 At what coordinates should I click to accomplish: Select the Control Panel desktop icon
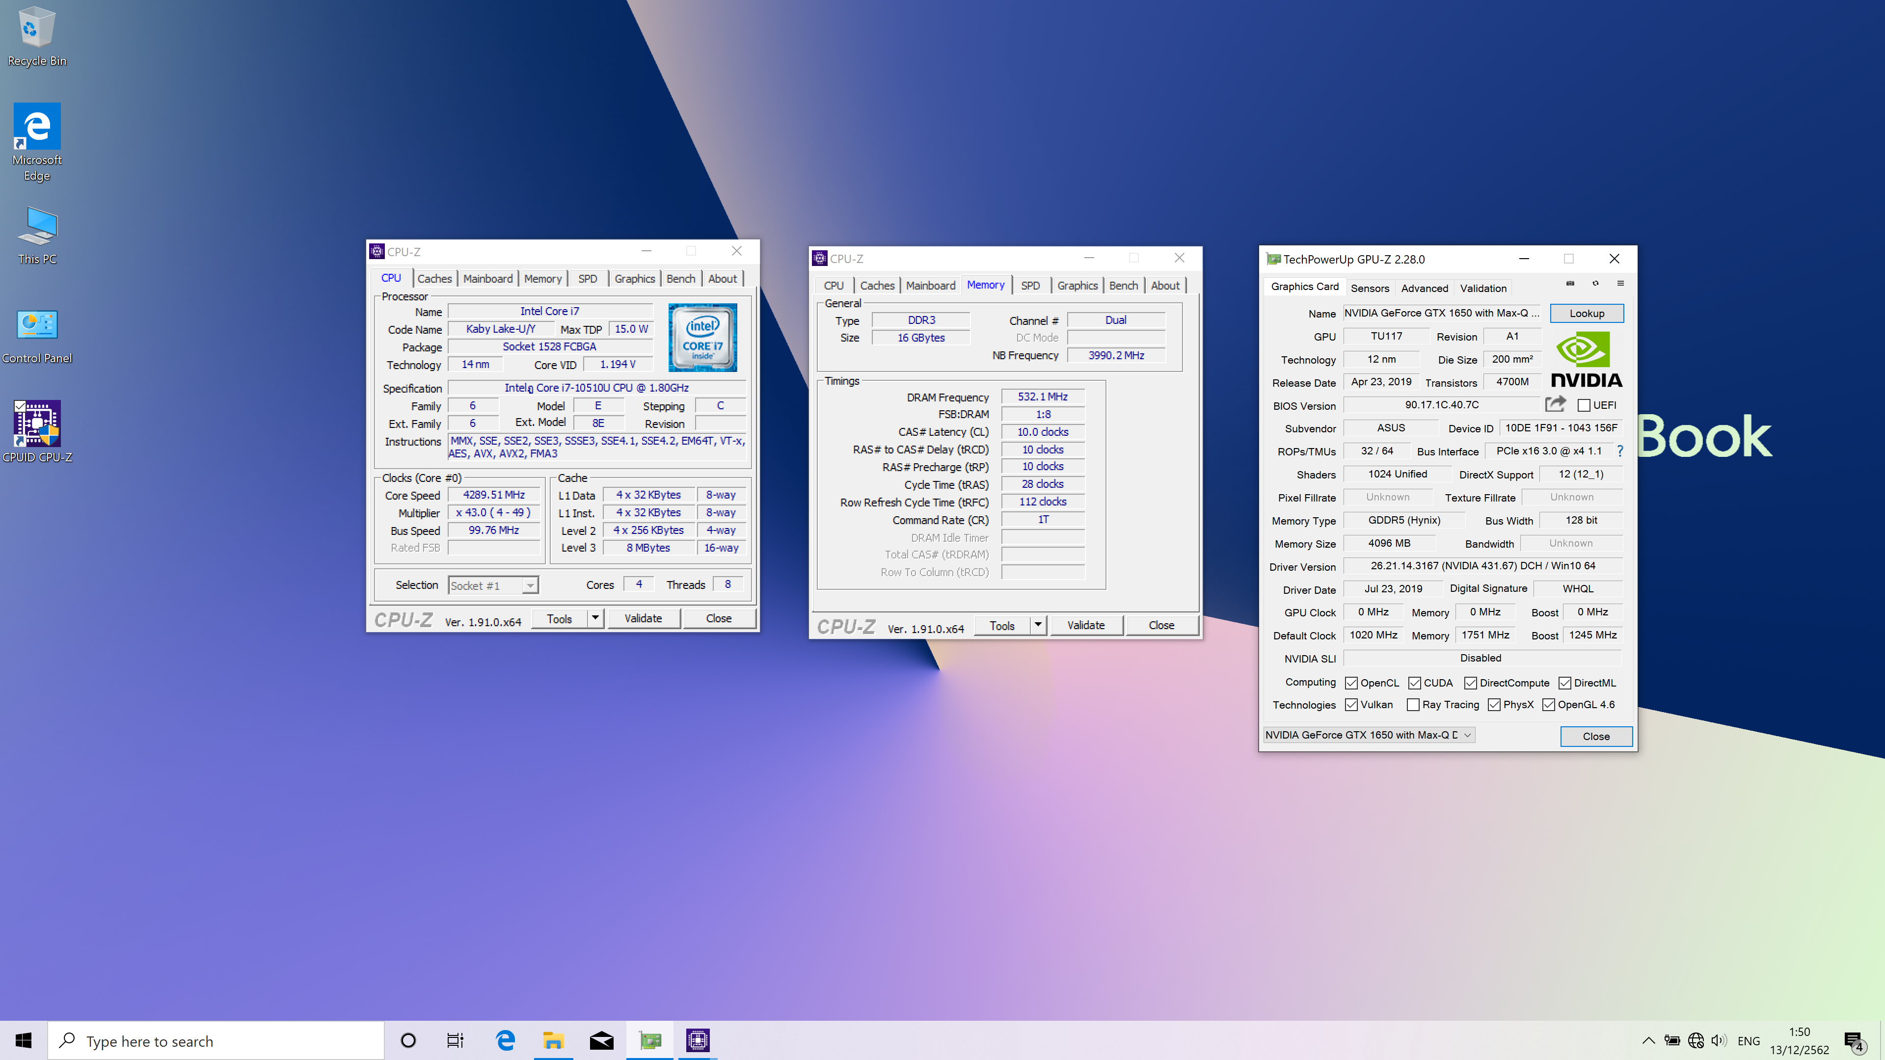[x=37, y=337]
